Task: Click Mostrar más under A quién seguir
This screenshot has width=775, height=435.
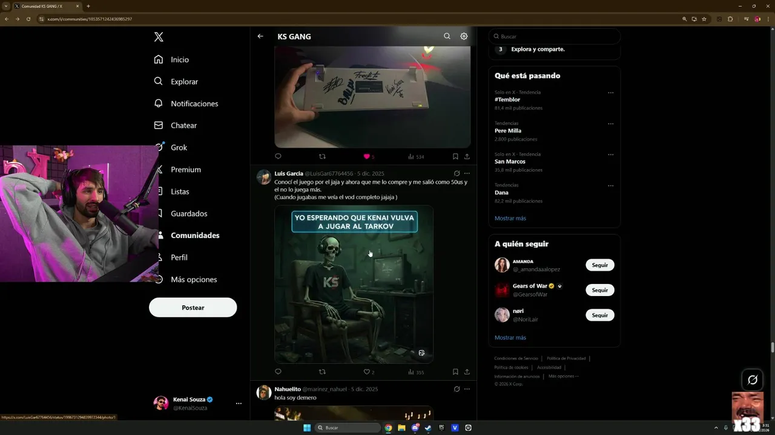Action: click(510, 338)
